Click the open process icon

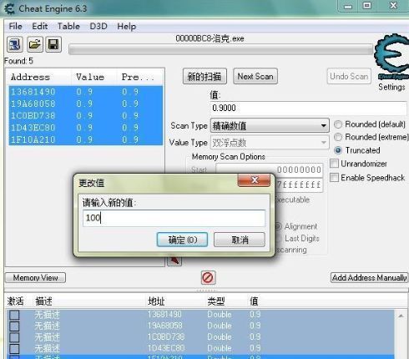(14, 44)
